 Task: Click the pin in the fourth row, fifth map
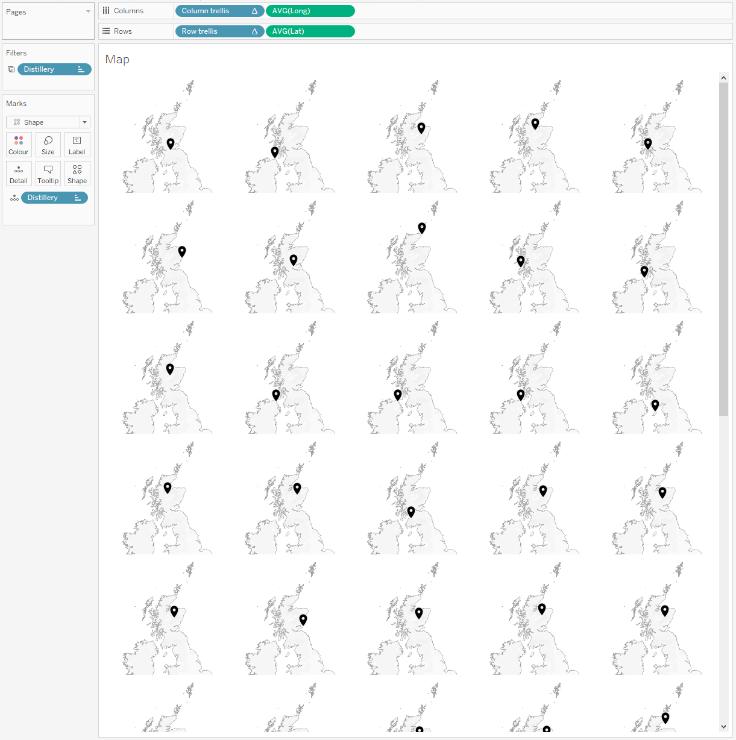(662, 492)
